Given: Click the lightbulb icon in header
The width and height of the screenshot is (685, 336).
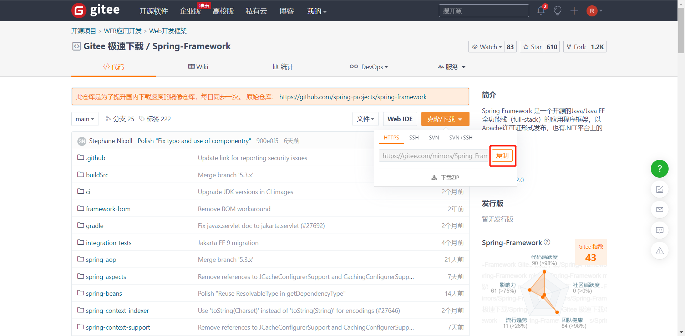Looking at the screenshot, I should [x=558, y=11].
